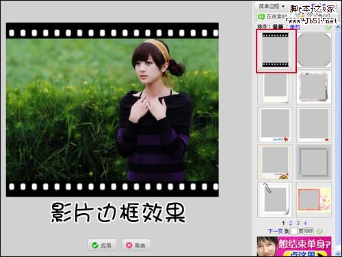Go to page 2 of frames
This screenshot has width=342, height=257.
point(291,223)
